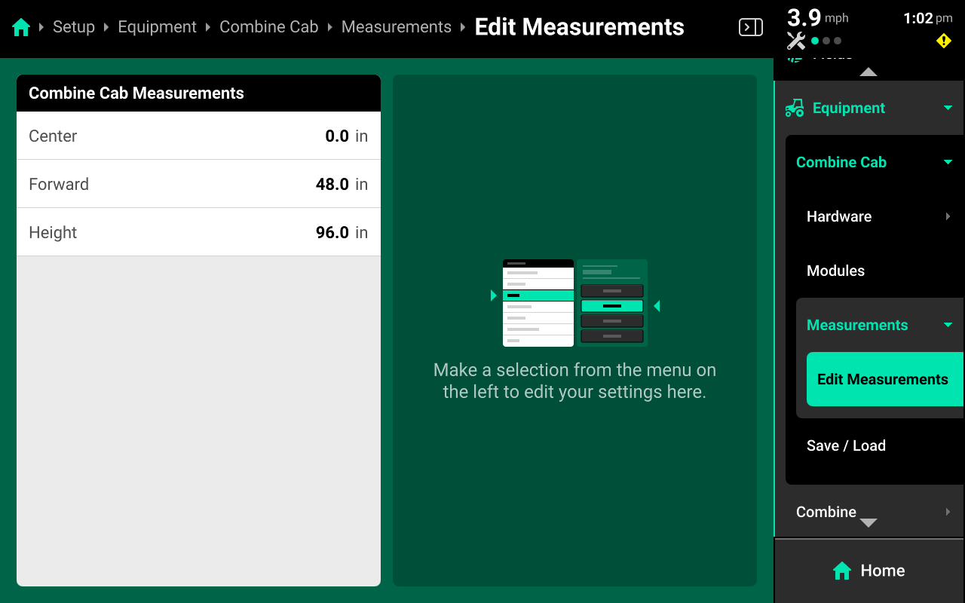
Task: Toggle the side panel collapse icon
Action: click(750, 28)
